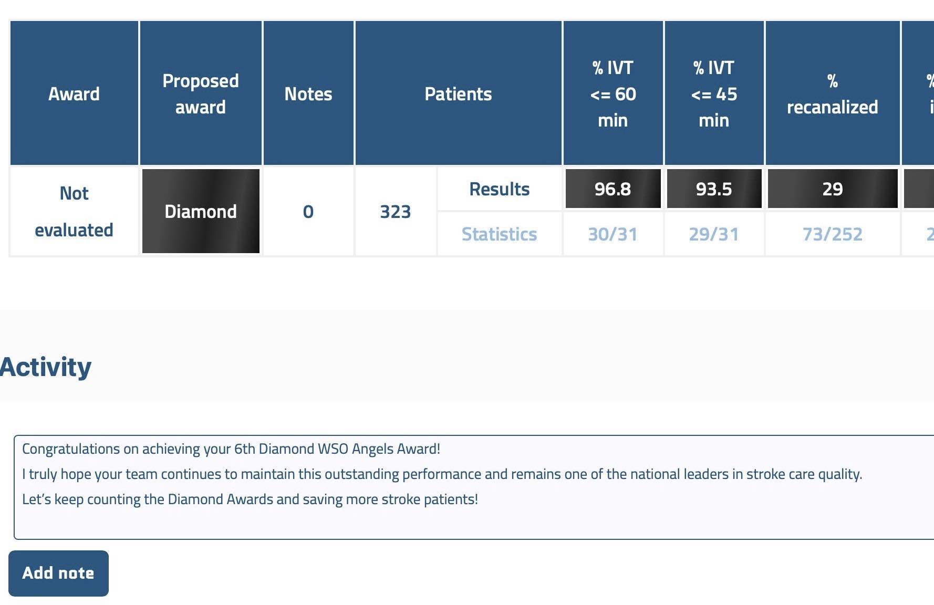Click the Notes column header
Viewport: 934px width, 605px height.
click(308, 93)
